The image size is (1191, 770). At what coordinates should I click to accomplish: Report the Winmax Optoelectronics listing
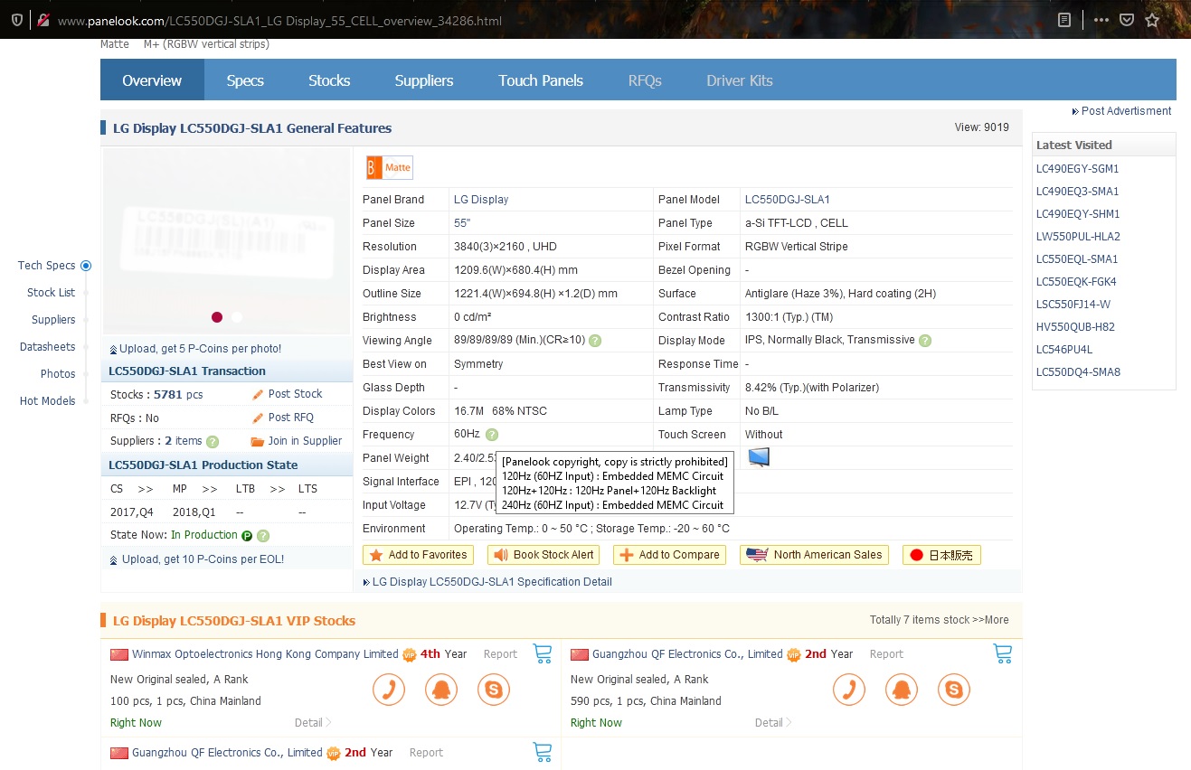coord(500,654)
